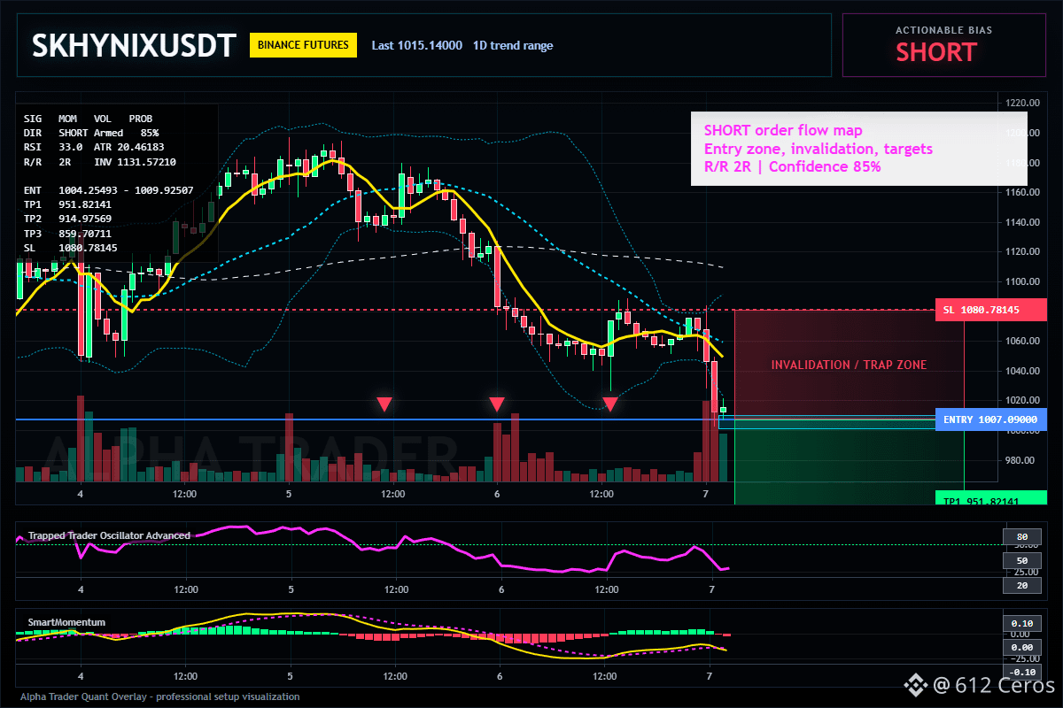Click the ATR 20.46183 value
Image resolution: width=1063 pixels, height=708 pixels.
128,147
